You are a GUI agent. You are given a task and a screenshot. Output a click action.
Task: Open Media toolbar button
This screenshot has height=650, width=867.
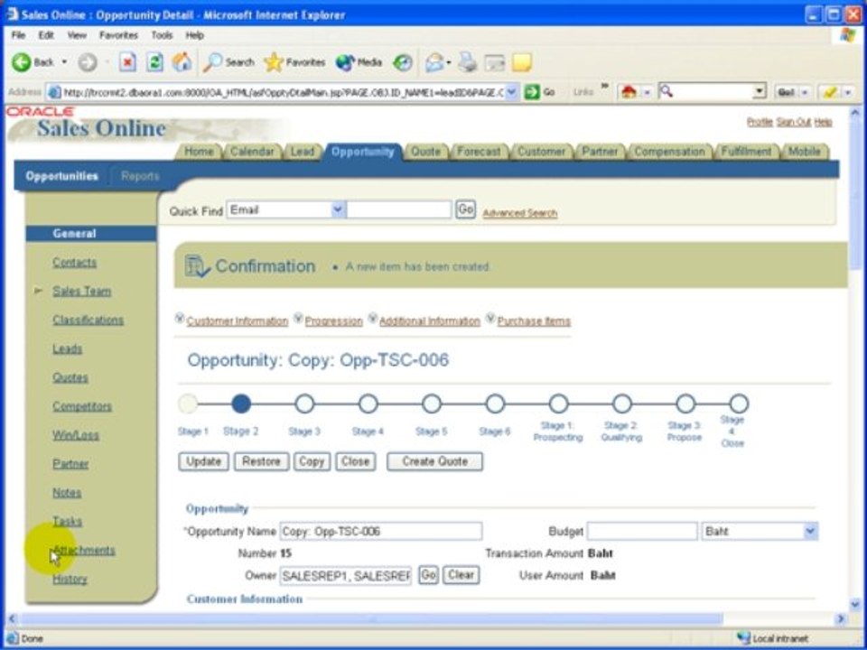tap(359, 62)
